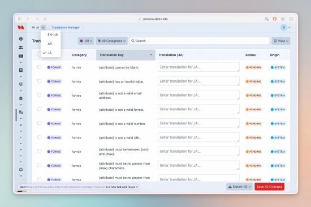This screenshot has width=311, height=207.
Task: Click the browser extension icon left of the red one
Action: point(266,19)
